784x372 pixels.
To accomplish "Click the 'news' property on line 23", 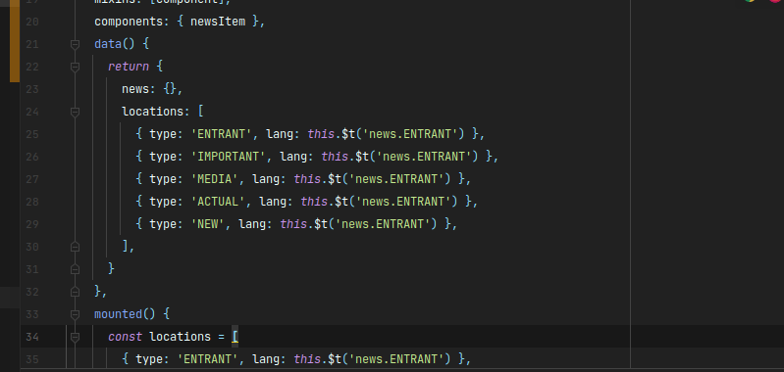I will click(x=135, y=89).
